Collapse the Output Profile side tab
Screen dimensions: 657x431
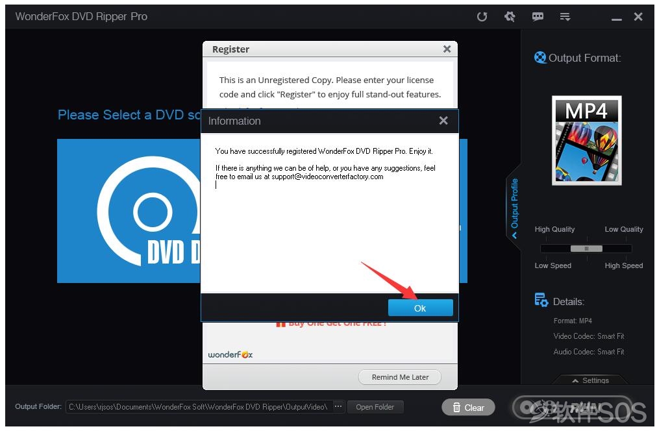(x=514, y=208)
